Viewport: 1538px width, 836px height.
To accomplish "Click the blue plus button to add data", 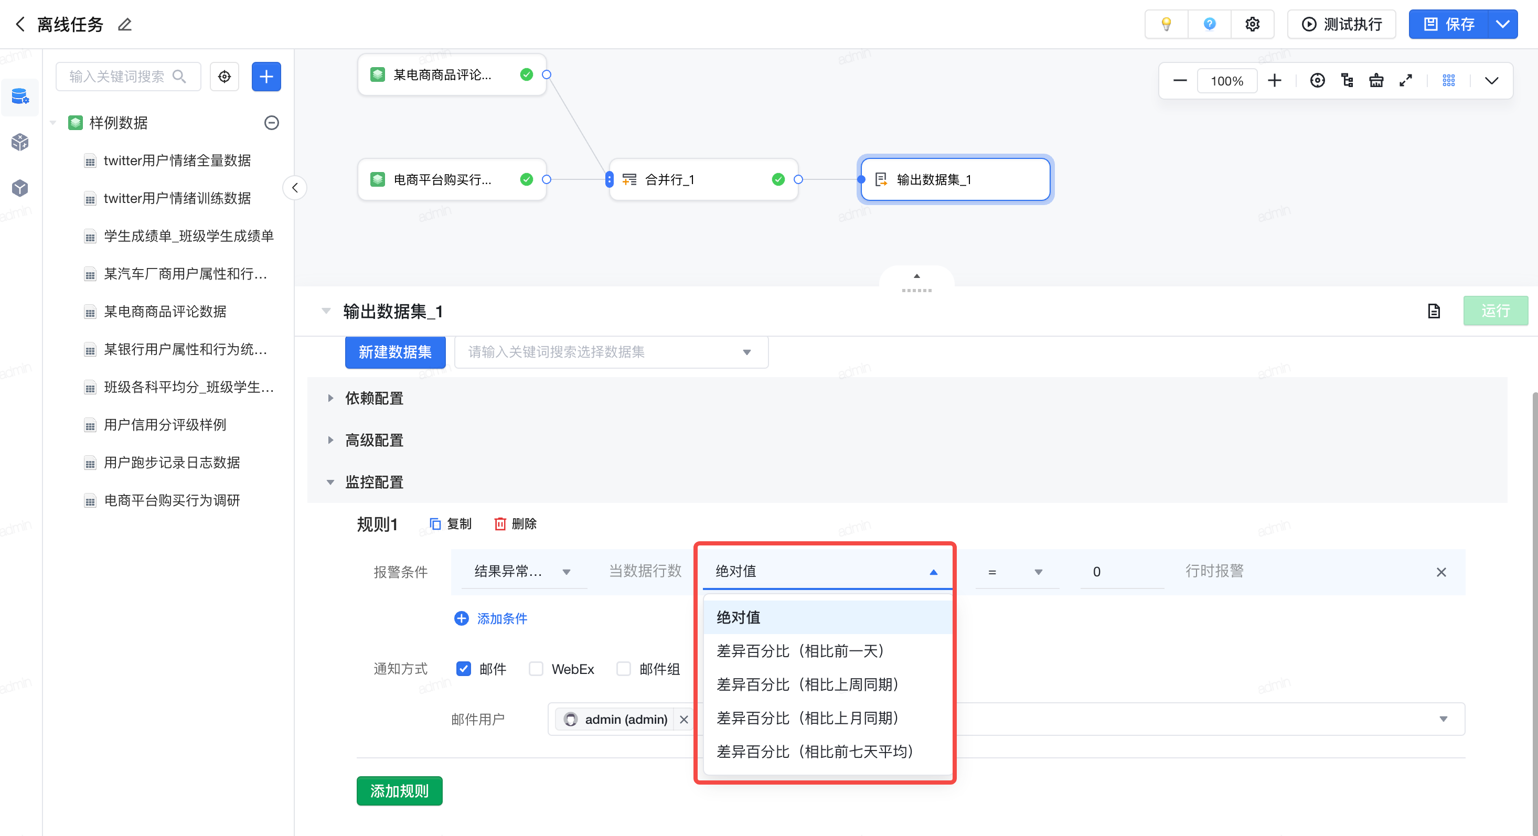I will [266, 77].
